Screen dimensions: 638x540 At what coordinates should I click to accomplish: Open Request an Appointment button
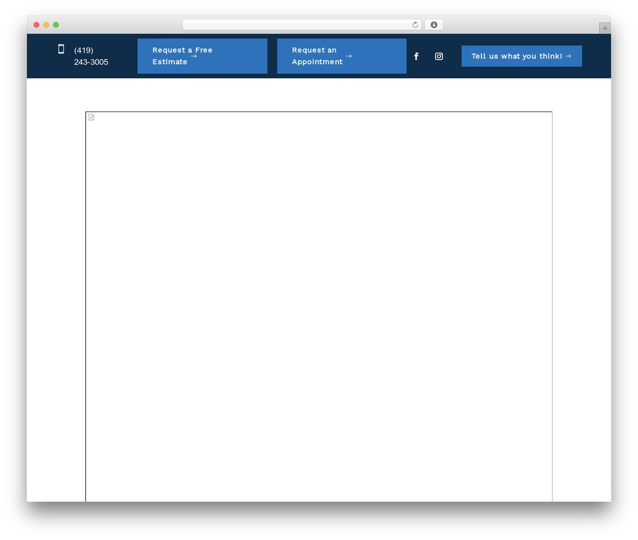(x=341, y=56)
